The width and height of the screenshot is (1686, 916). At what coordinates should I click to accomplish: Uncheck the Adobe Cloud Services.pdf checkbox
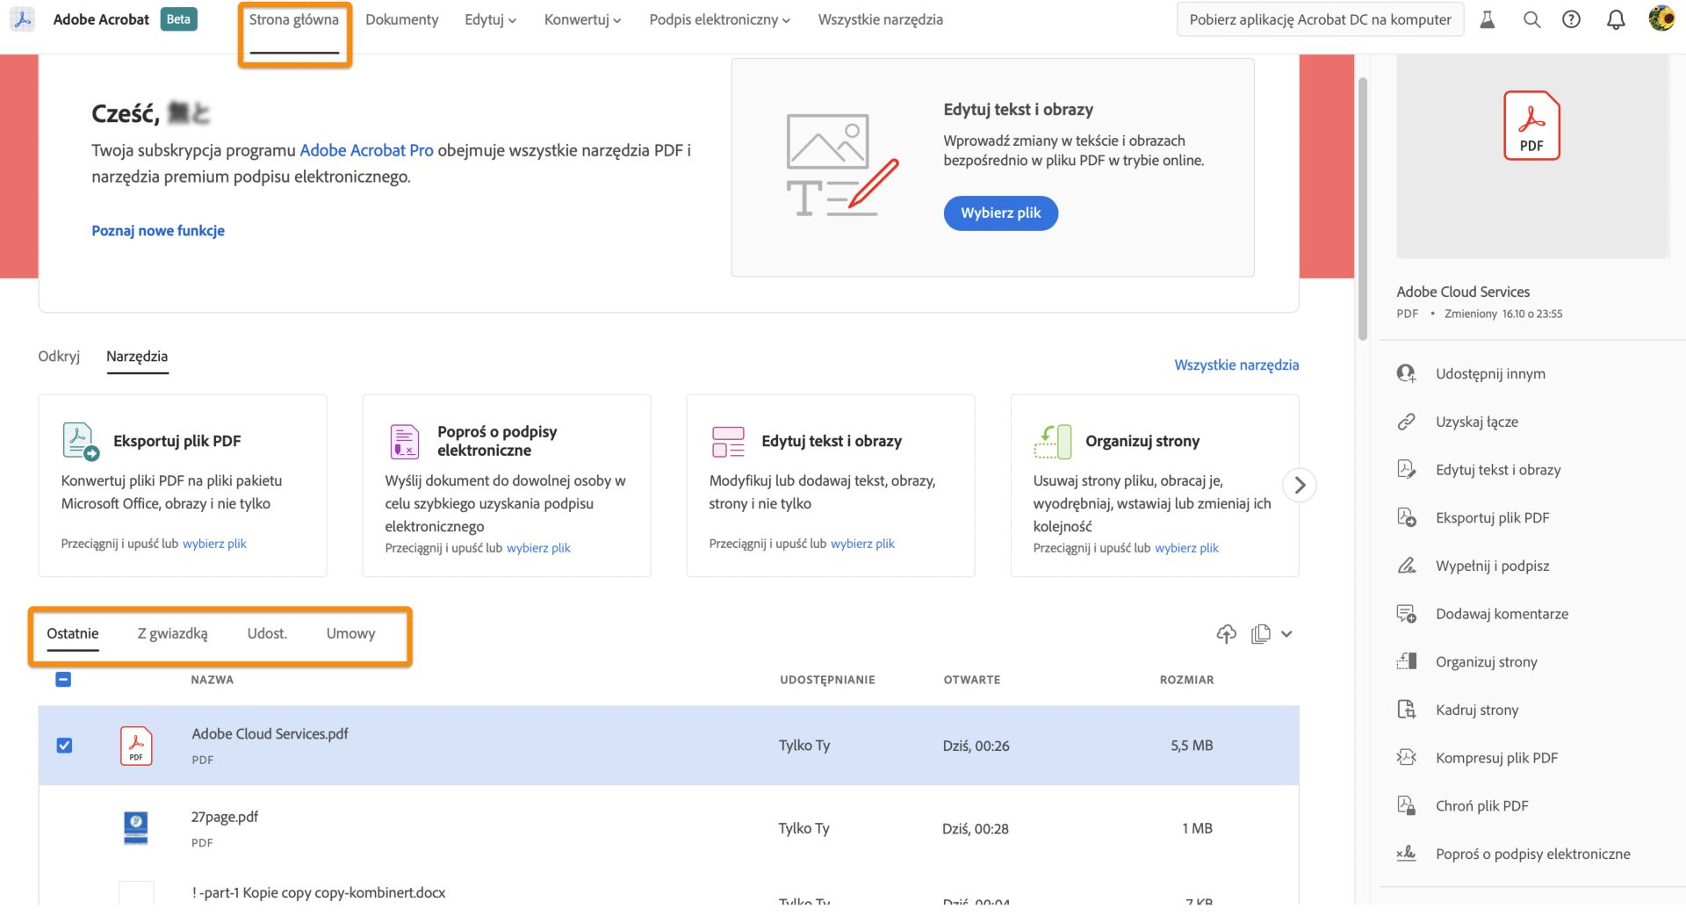[64, 746]
